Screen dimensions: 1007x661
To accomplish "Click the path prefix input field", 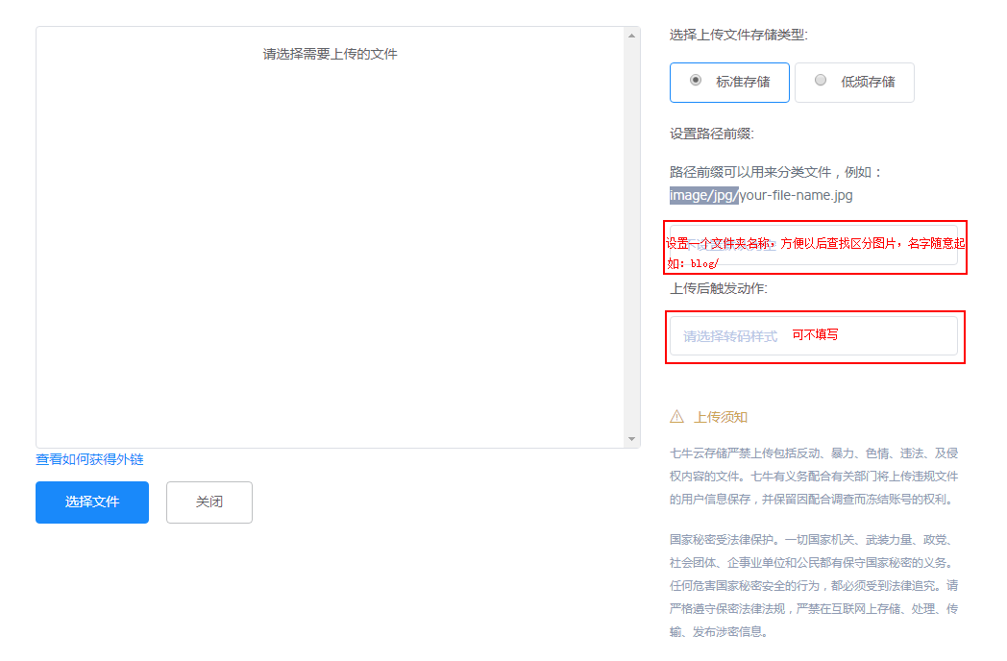I will coord(814,245).
